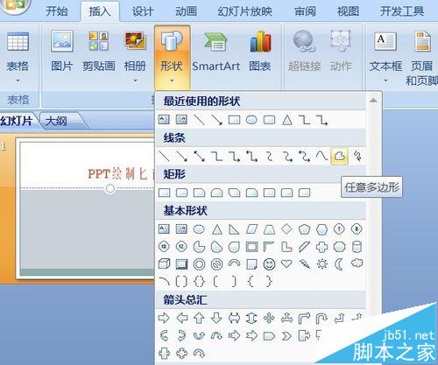Switch to the 大纲 pane tab
The height and width of the screenshot is (365, 438).
[56, 121]
